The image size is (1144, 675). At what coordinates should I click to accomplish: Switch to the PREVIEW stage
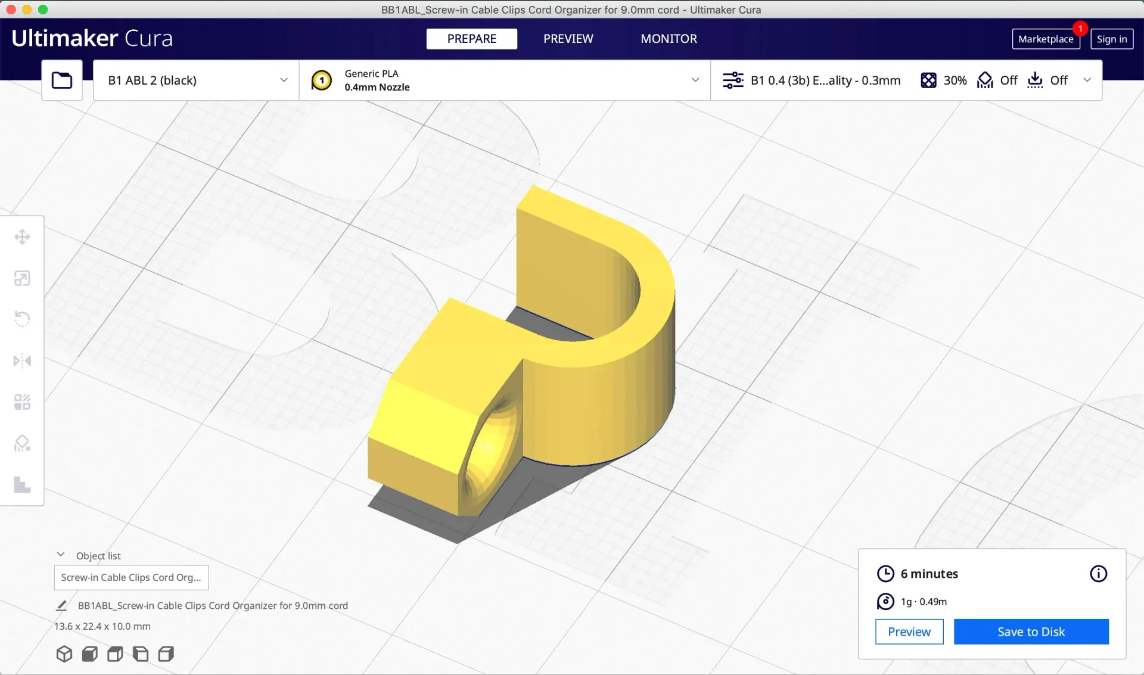568,39
